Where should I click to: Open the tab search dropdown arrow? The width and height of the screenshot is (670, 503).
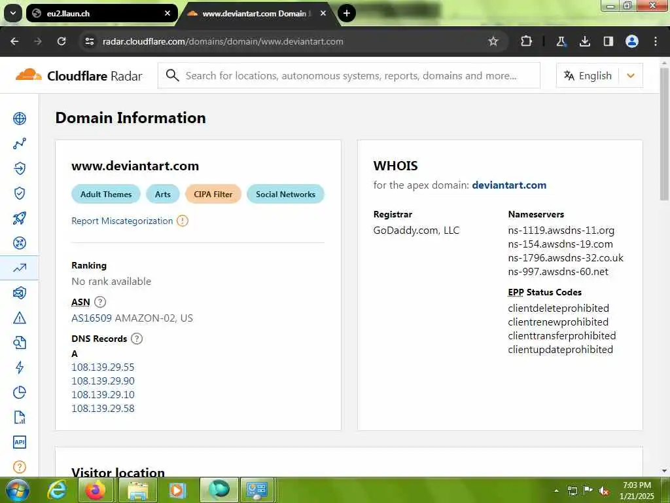tap(13, 13)
